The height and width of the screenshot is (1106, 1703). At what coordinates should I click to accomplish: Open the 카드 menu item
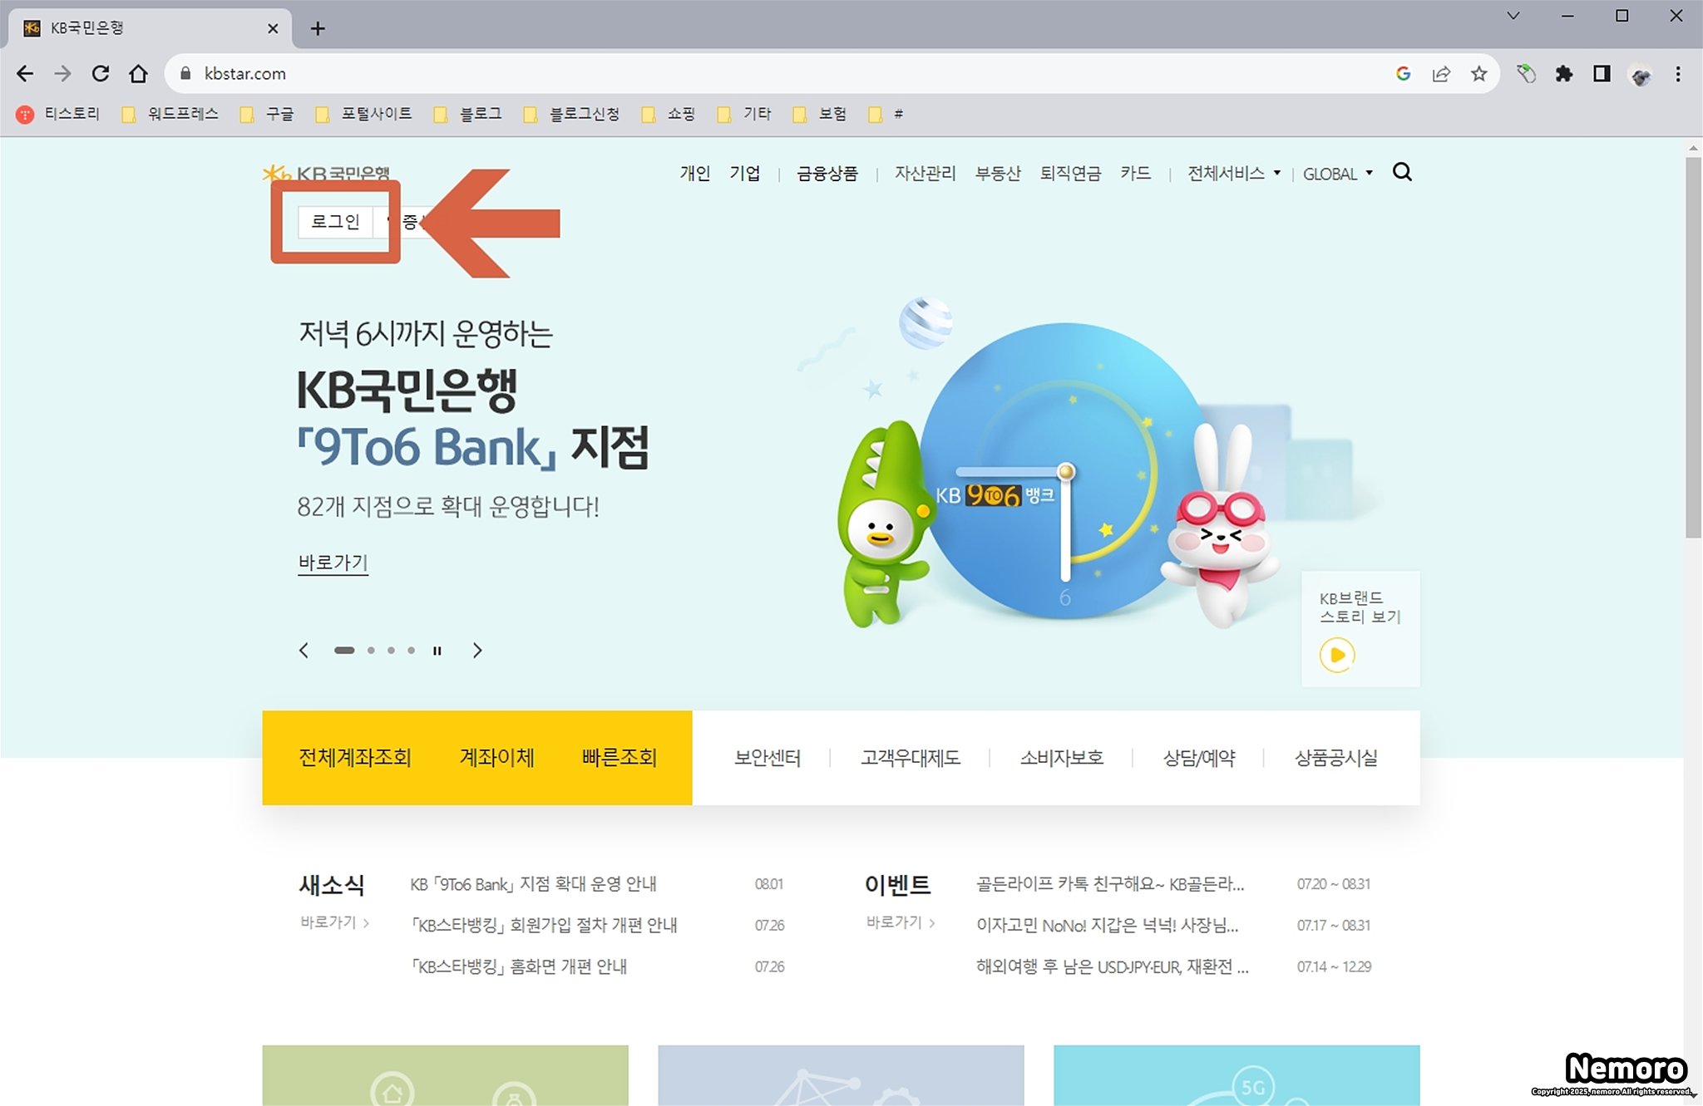point(1135,174)
